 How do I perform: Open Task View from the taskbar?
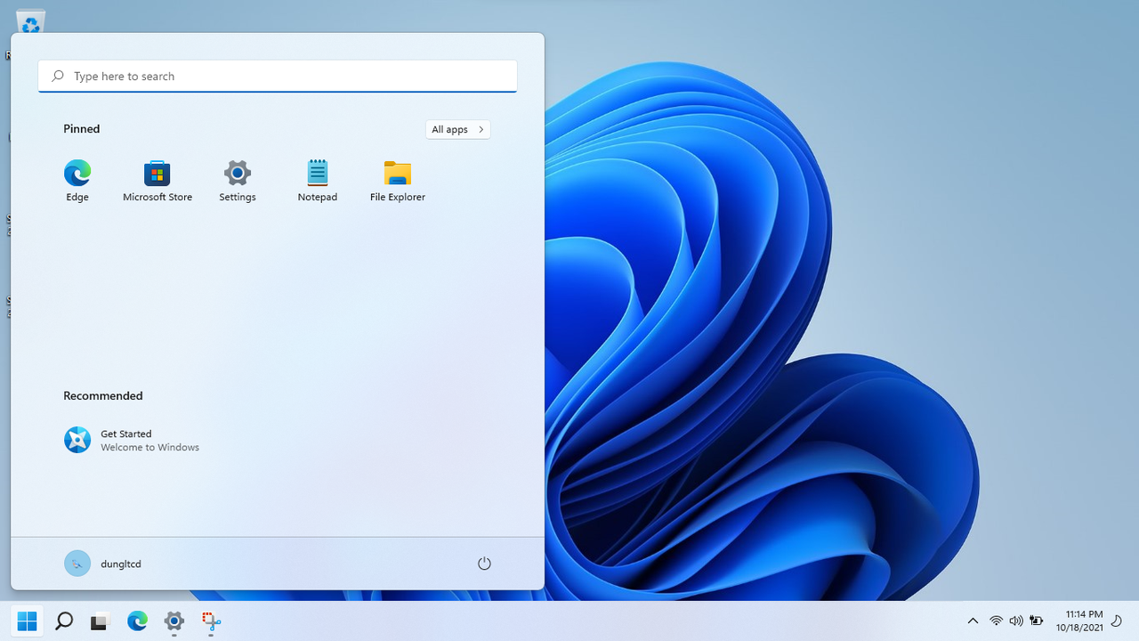click(x=99, y=621)
